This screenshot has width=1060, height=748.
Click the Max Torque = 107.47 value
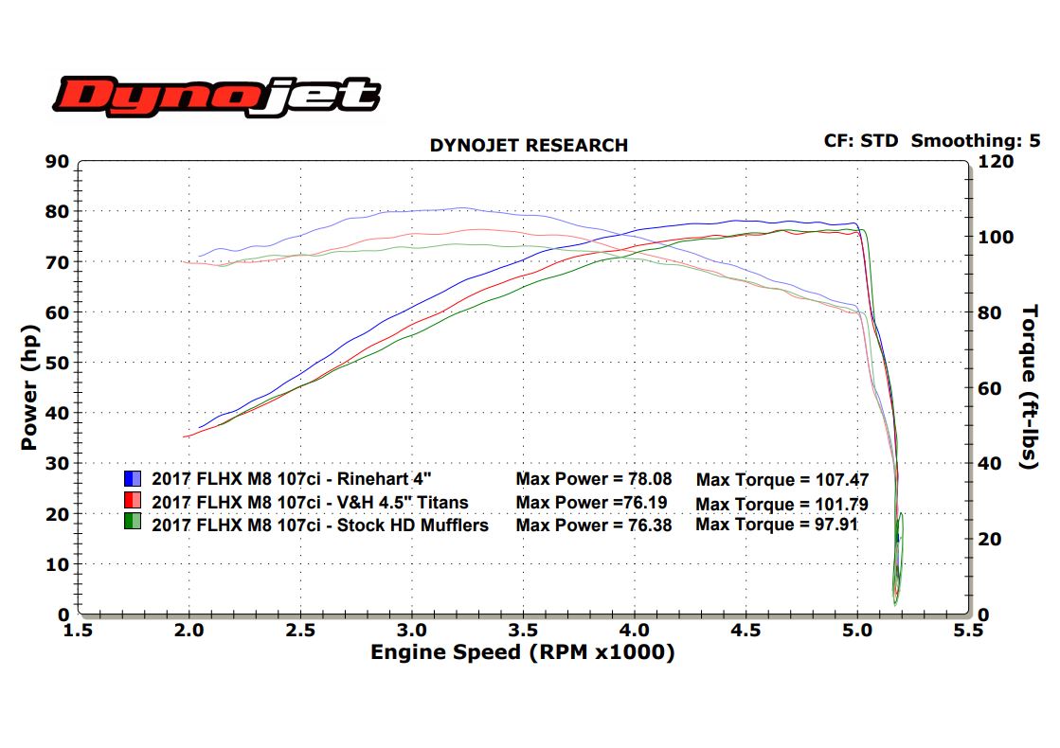782,481
